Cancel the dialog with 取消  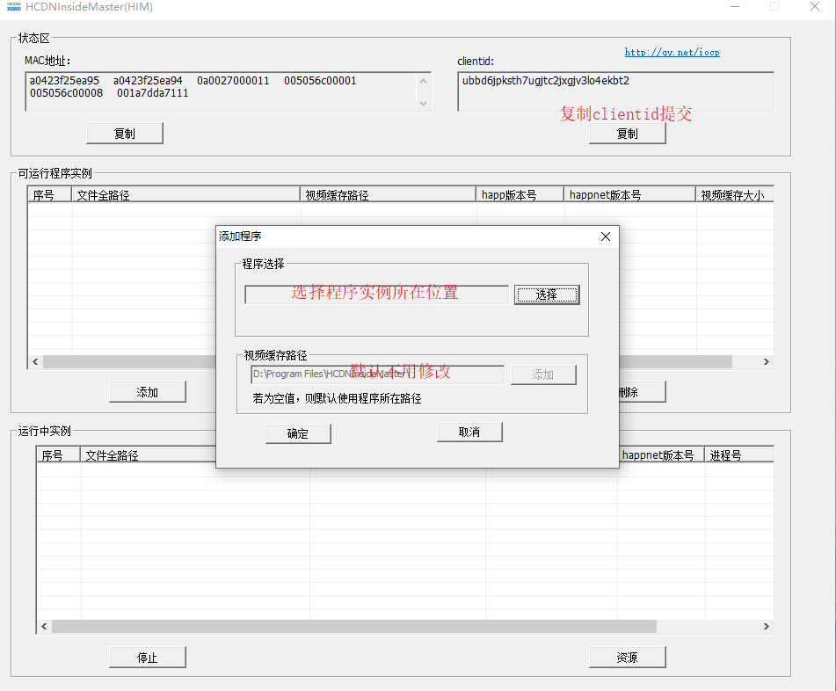coord(469,433)
